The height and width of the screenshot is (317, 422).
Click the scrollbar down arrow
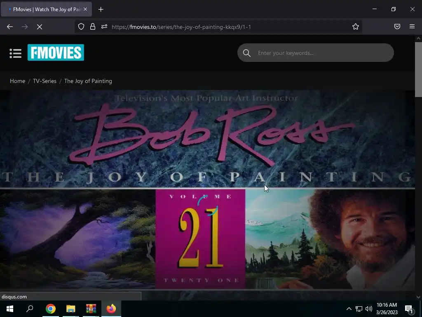pyautogui.click(x=418, y=297)
